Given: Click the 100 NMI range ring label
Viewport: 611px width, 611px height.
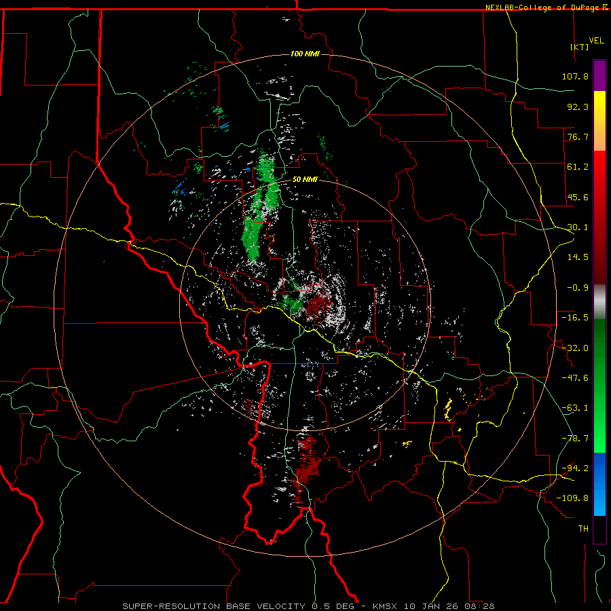Looking at the screenshot, I should coord(305,54).
